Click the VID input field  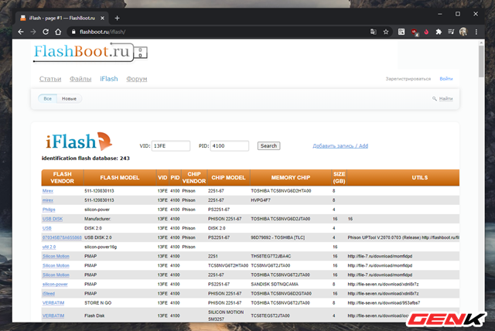tap(171, 145)
